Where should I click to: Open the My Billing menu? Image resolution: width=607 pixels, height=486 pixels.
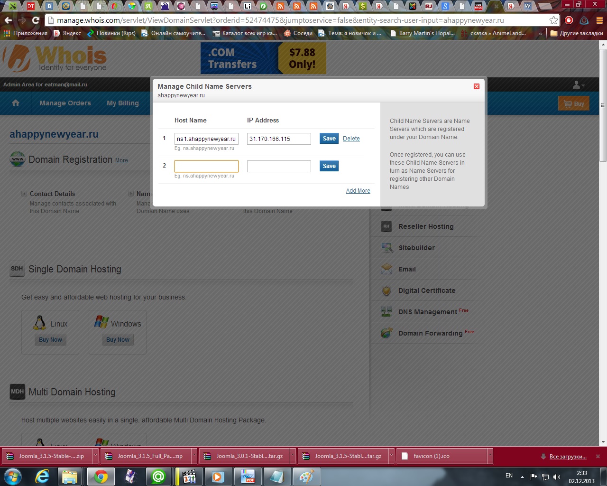point(123,103)
